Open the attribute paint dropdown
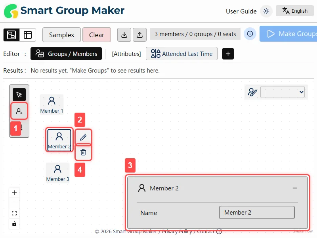 pyautogui.click(x=283, y=92)
